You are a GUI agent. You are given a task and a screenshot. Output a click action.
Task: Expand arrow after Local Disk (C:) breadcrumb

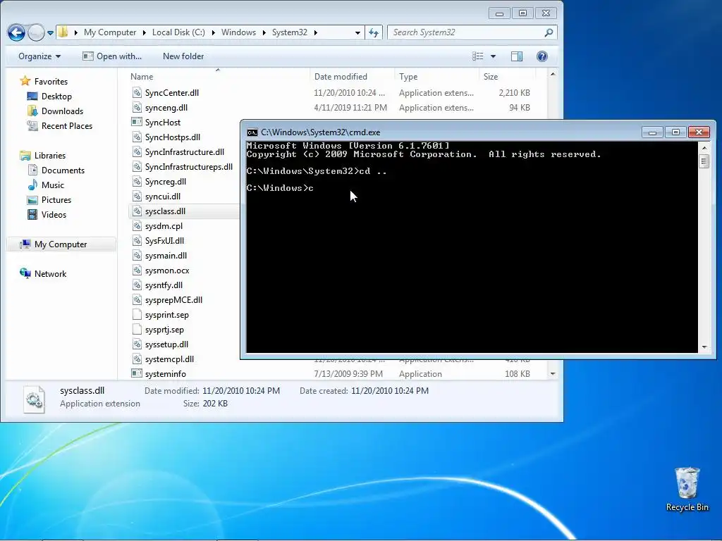click(x=213, y=32)
